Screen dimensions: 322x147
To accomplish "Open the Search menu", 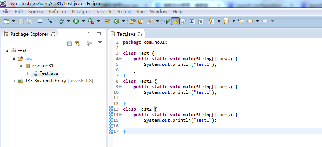I will [104, 12].
